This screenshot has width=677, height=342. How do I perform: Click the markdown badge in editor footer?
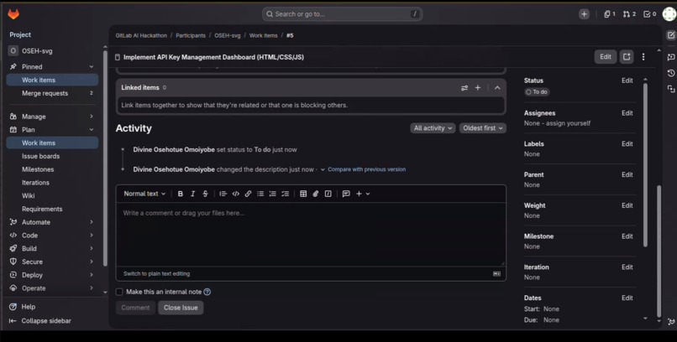pyautogui.click(x=497, y=274)
